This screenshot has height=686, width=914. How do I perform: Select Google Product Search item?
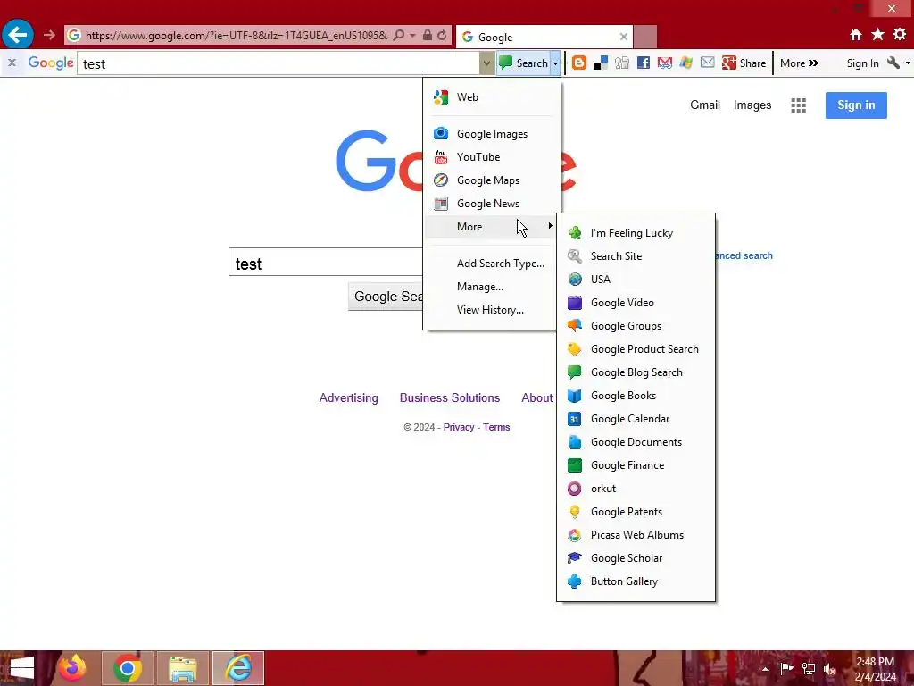636,349
